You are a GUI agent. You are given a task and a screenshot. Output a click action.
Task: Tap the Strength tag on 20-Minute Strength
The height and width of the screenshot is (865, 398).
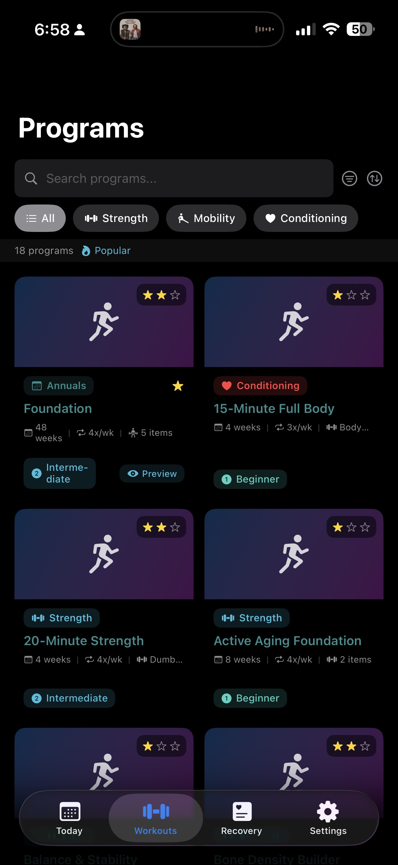[x=62, y=618]
